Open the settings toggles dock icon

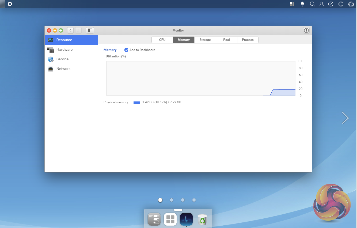click(x=154, y=219)
